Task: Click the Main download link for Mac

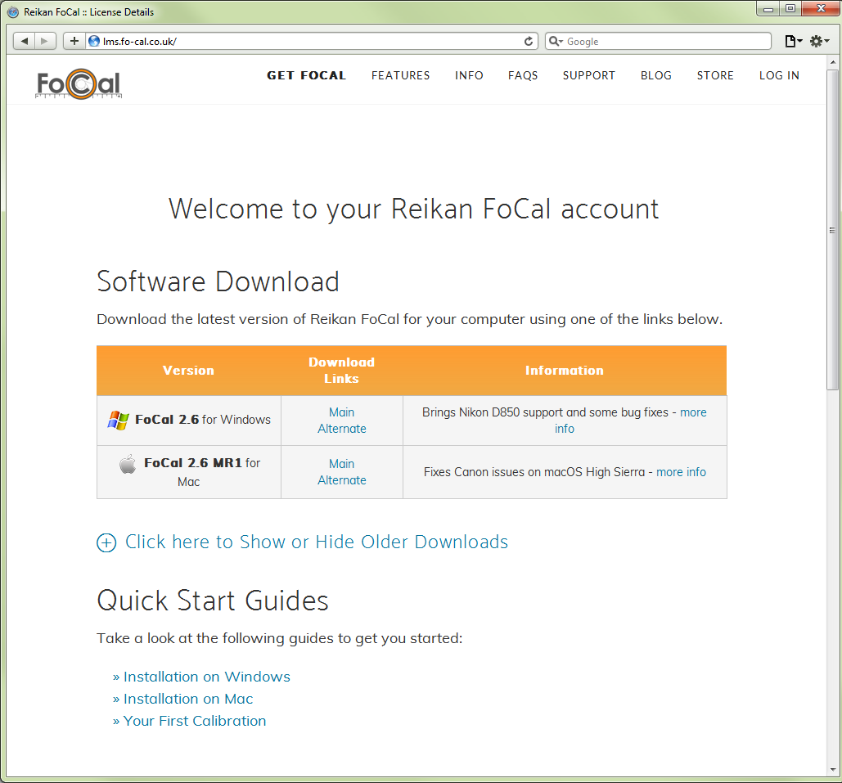Action: coord(341,464)
